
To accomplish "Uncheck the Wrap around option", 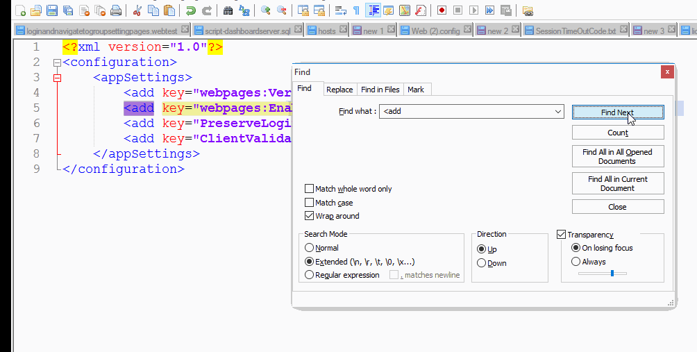I will click(x=309, y=216).
